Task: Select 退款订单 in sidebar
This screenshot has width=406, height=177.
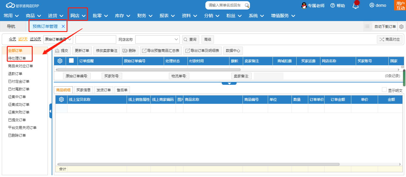Action: click(15, 74)
